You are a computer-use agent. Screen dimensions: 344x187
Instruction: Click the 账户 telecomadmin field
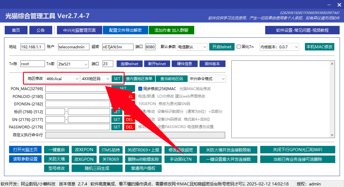pyautogui.click(x=74, y=47)
